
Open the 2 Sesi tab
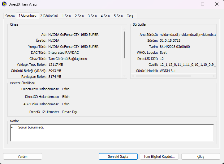[x=79, y=16]
